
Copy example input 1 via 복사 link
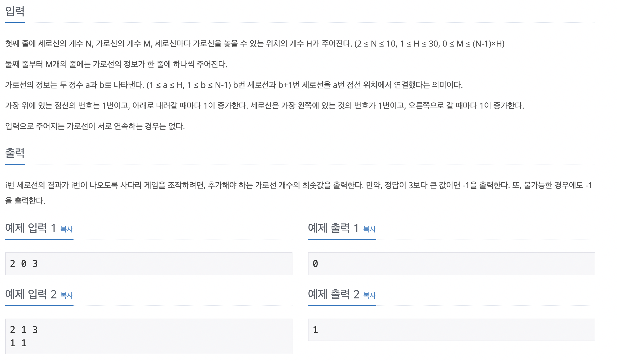point(67,229)
